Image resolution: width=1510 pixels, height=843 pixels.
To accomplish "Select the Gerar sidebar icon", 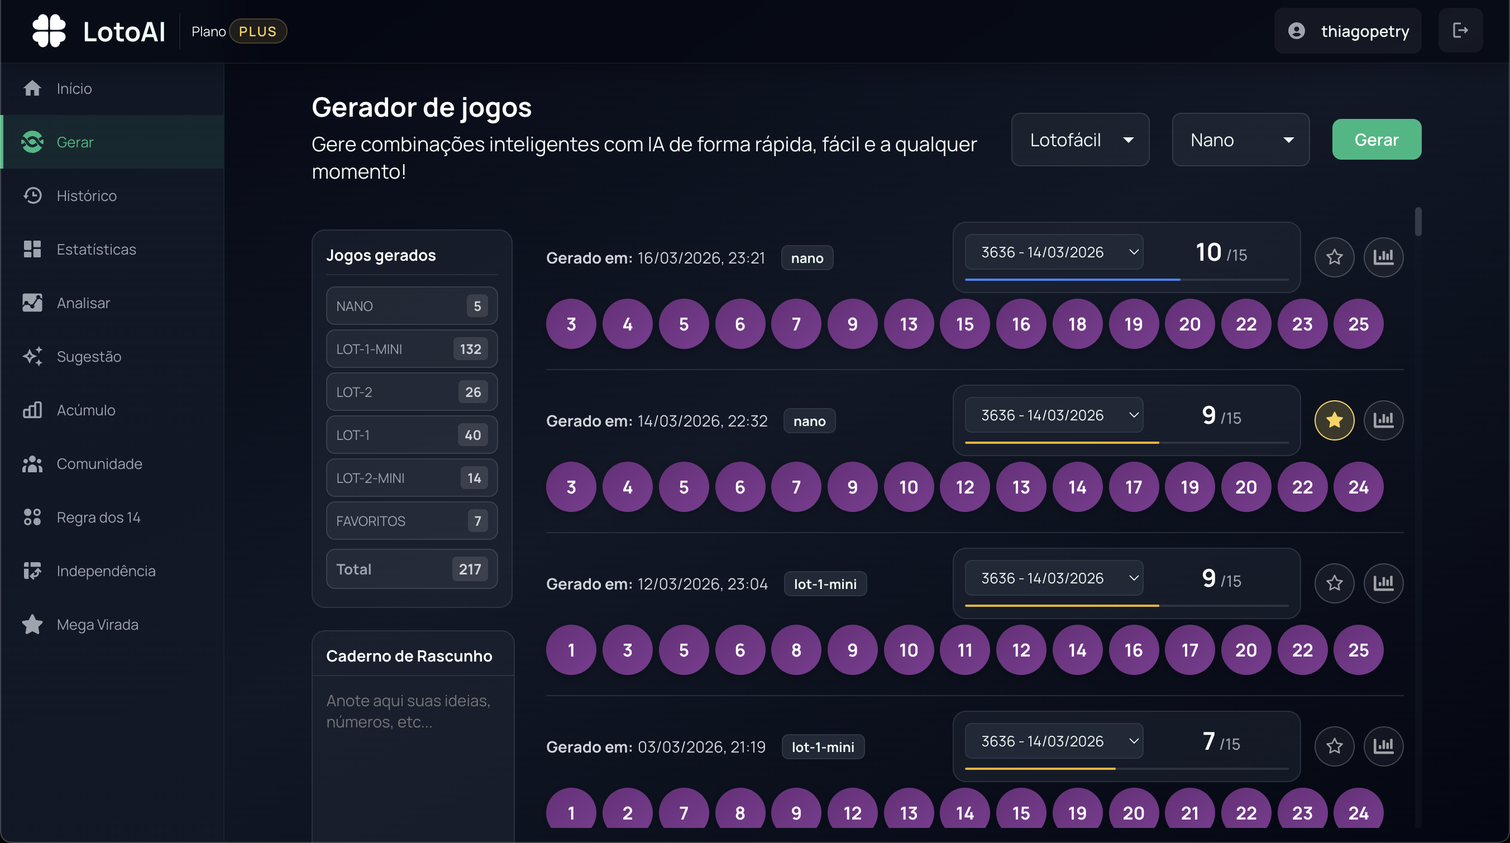I will point(32,142).
